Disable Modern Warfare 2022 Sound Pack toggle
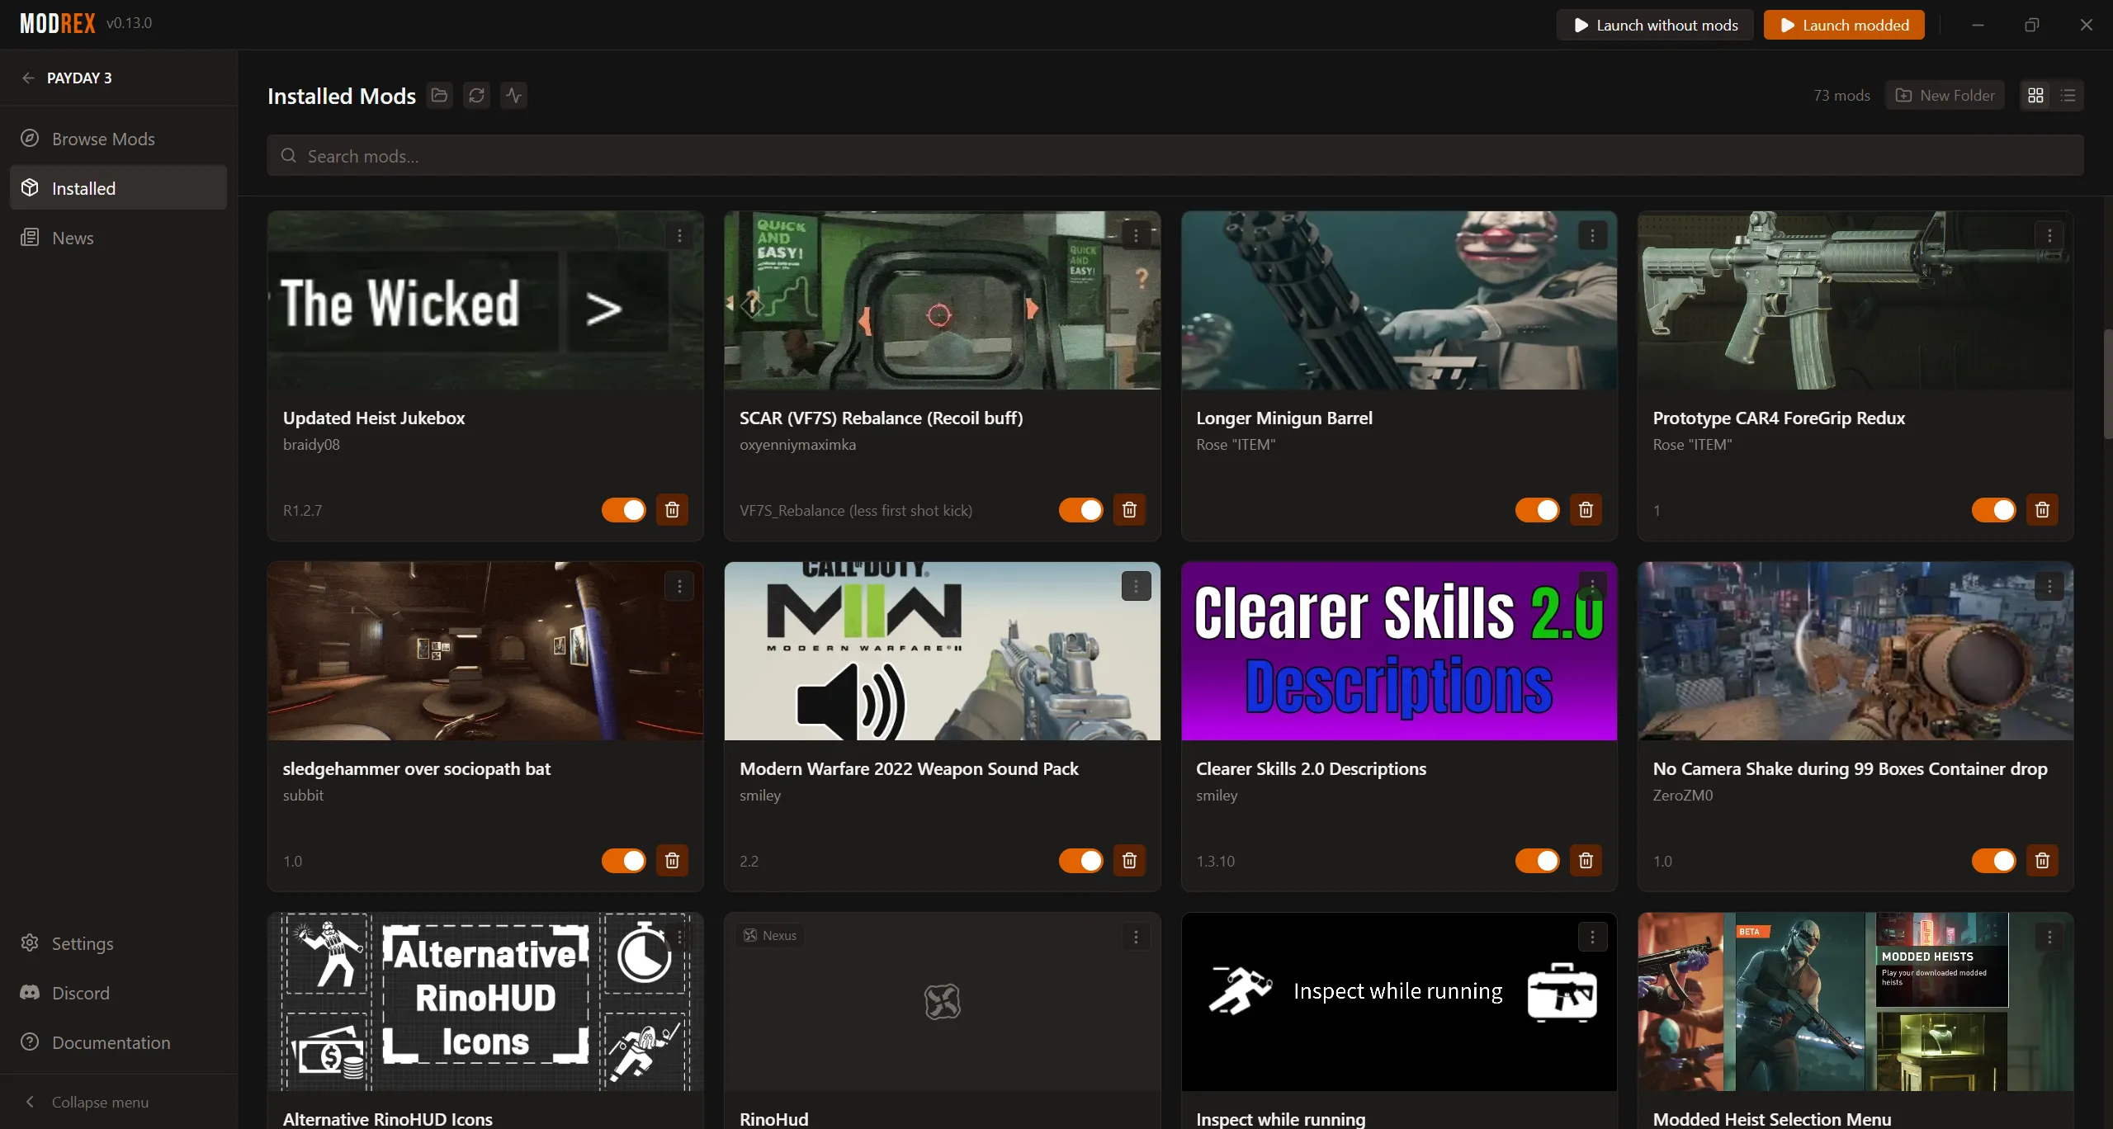This screenshot has height=1129, width=2113. (x=1081, y=861)
